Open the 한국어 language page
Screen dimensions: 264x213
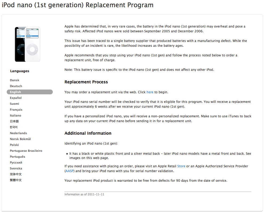[14, 127]
